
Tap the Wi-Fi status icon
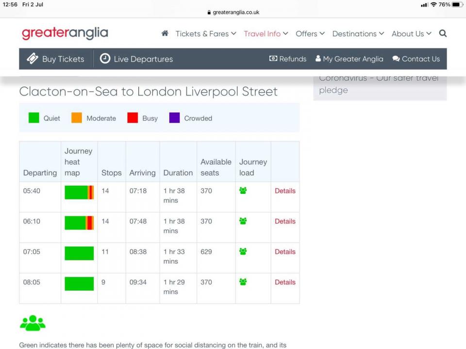coord(433,4)
